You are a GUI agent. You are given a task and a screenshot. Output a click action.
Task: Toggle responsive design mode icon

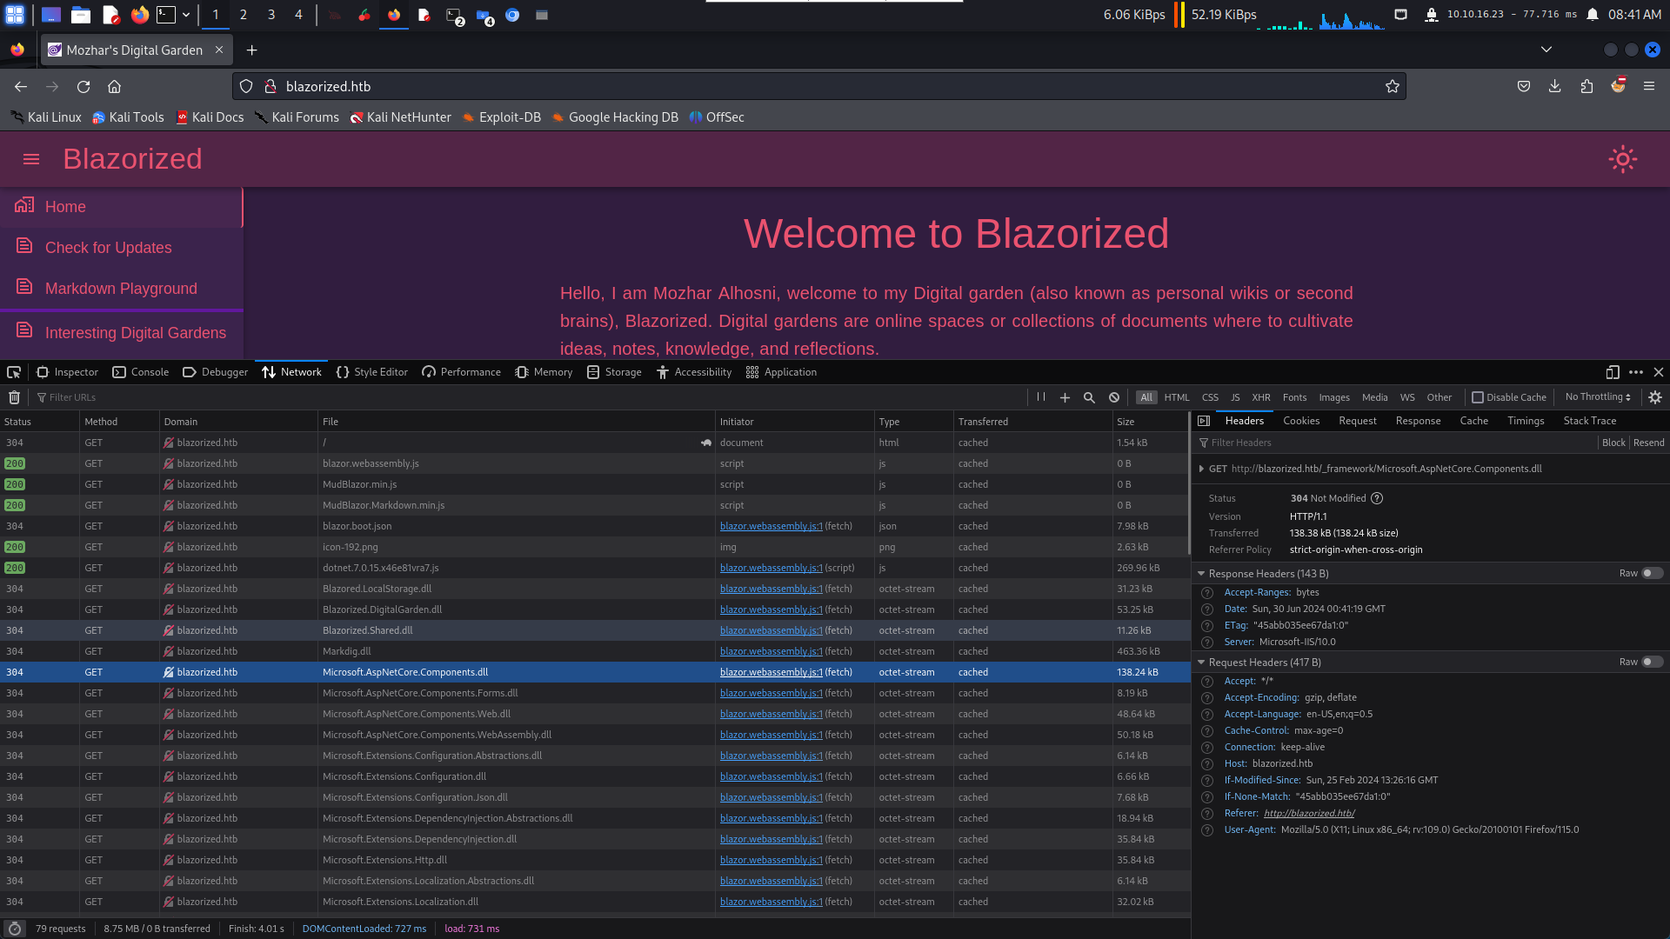point(1613,372)
